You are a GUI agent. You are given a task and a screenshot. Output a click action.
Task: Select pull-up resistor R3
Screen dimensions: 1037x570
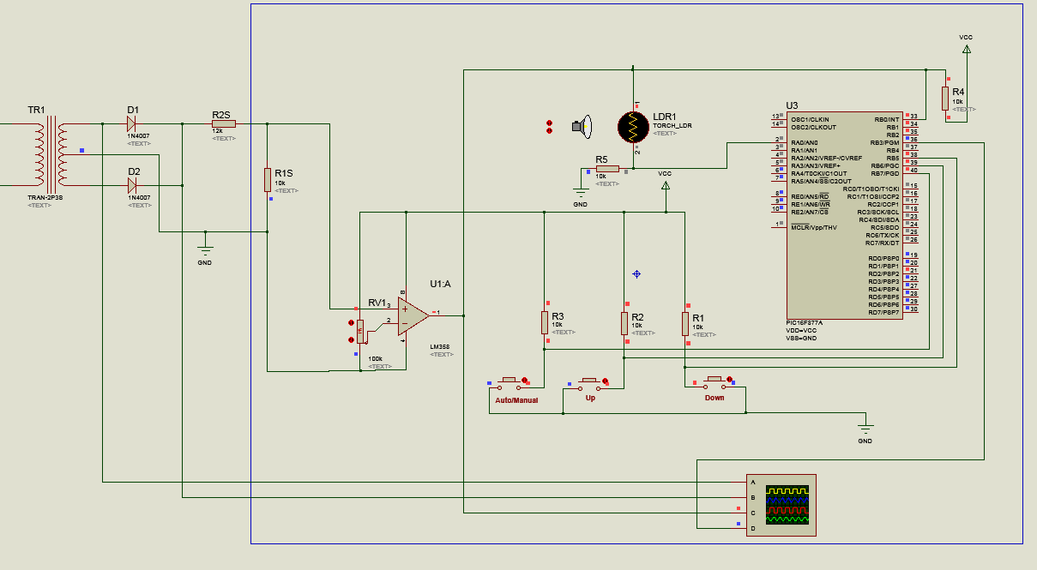click(x=545, y=323)
